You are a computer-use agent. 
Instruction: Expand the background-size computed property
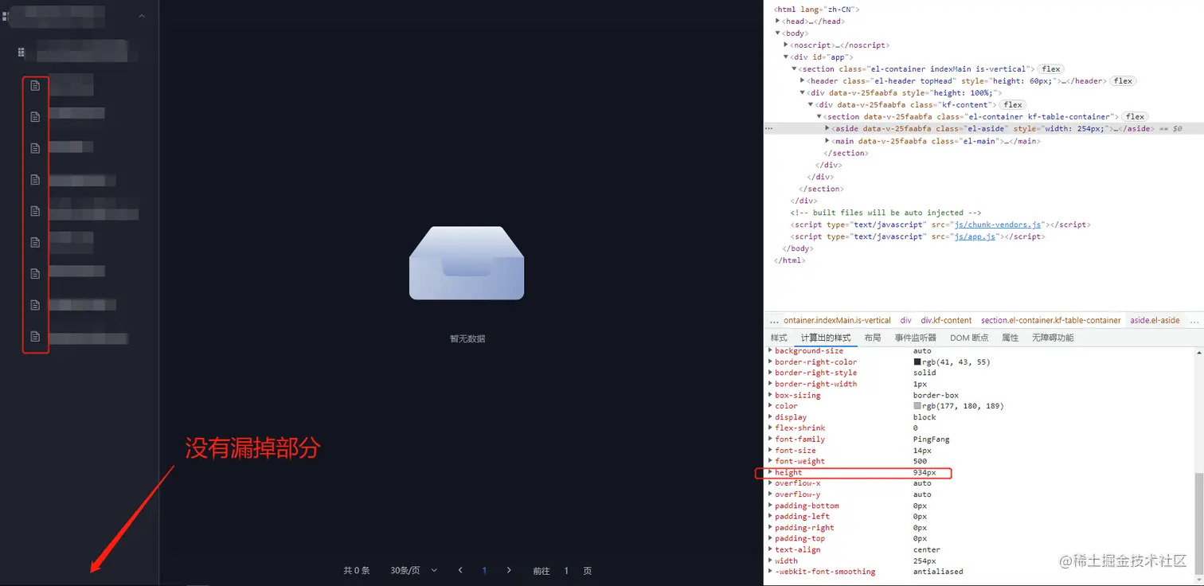(770, 351)
